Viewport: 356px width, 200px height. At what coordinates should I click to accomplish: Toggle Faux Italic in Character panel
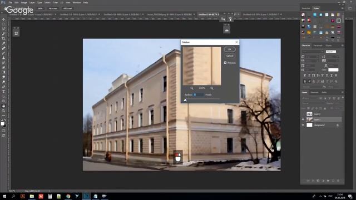pyautogui.click(x=309, y=76)
